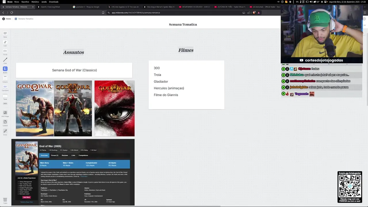This screenshot has height=207, width=368.
Task: Click the share icon in address bar
Action: pyautogui.click(x=249, y=13)
